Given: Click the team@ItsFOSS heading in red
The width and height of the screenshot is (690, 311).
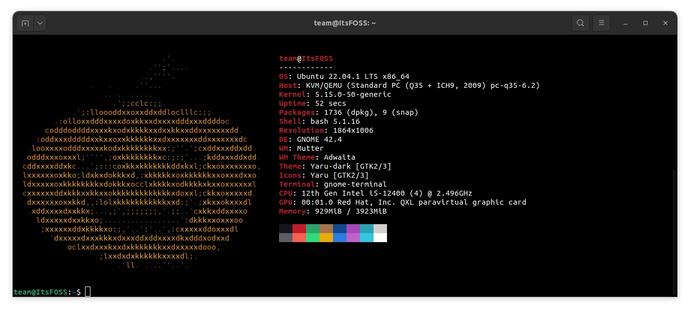Looking at the screenshot, I should click(x=305, y=58).
